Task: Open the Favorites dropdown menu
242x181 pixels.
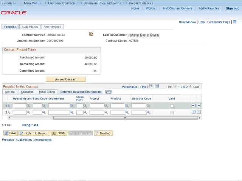Action: click(x=9, y=3)
